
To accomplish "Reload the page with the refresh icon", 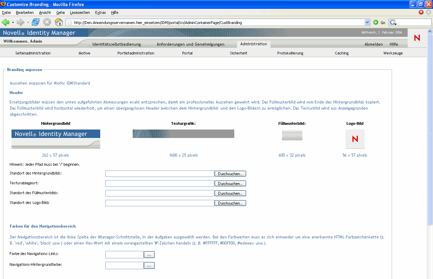I will (36, 22).
